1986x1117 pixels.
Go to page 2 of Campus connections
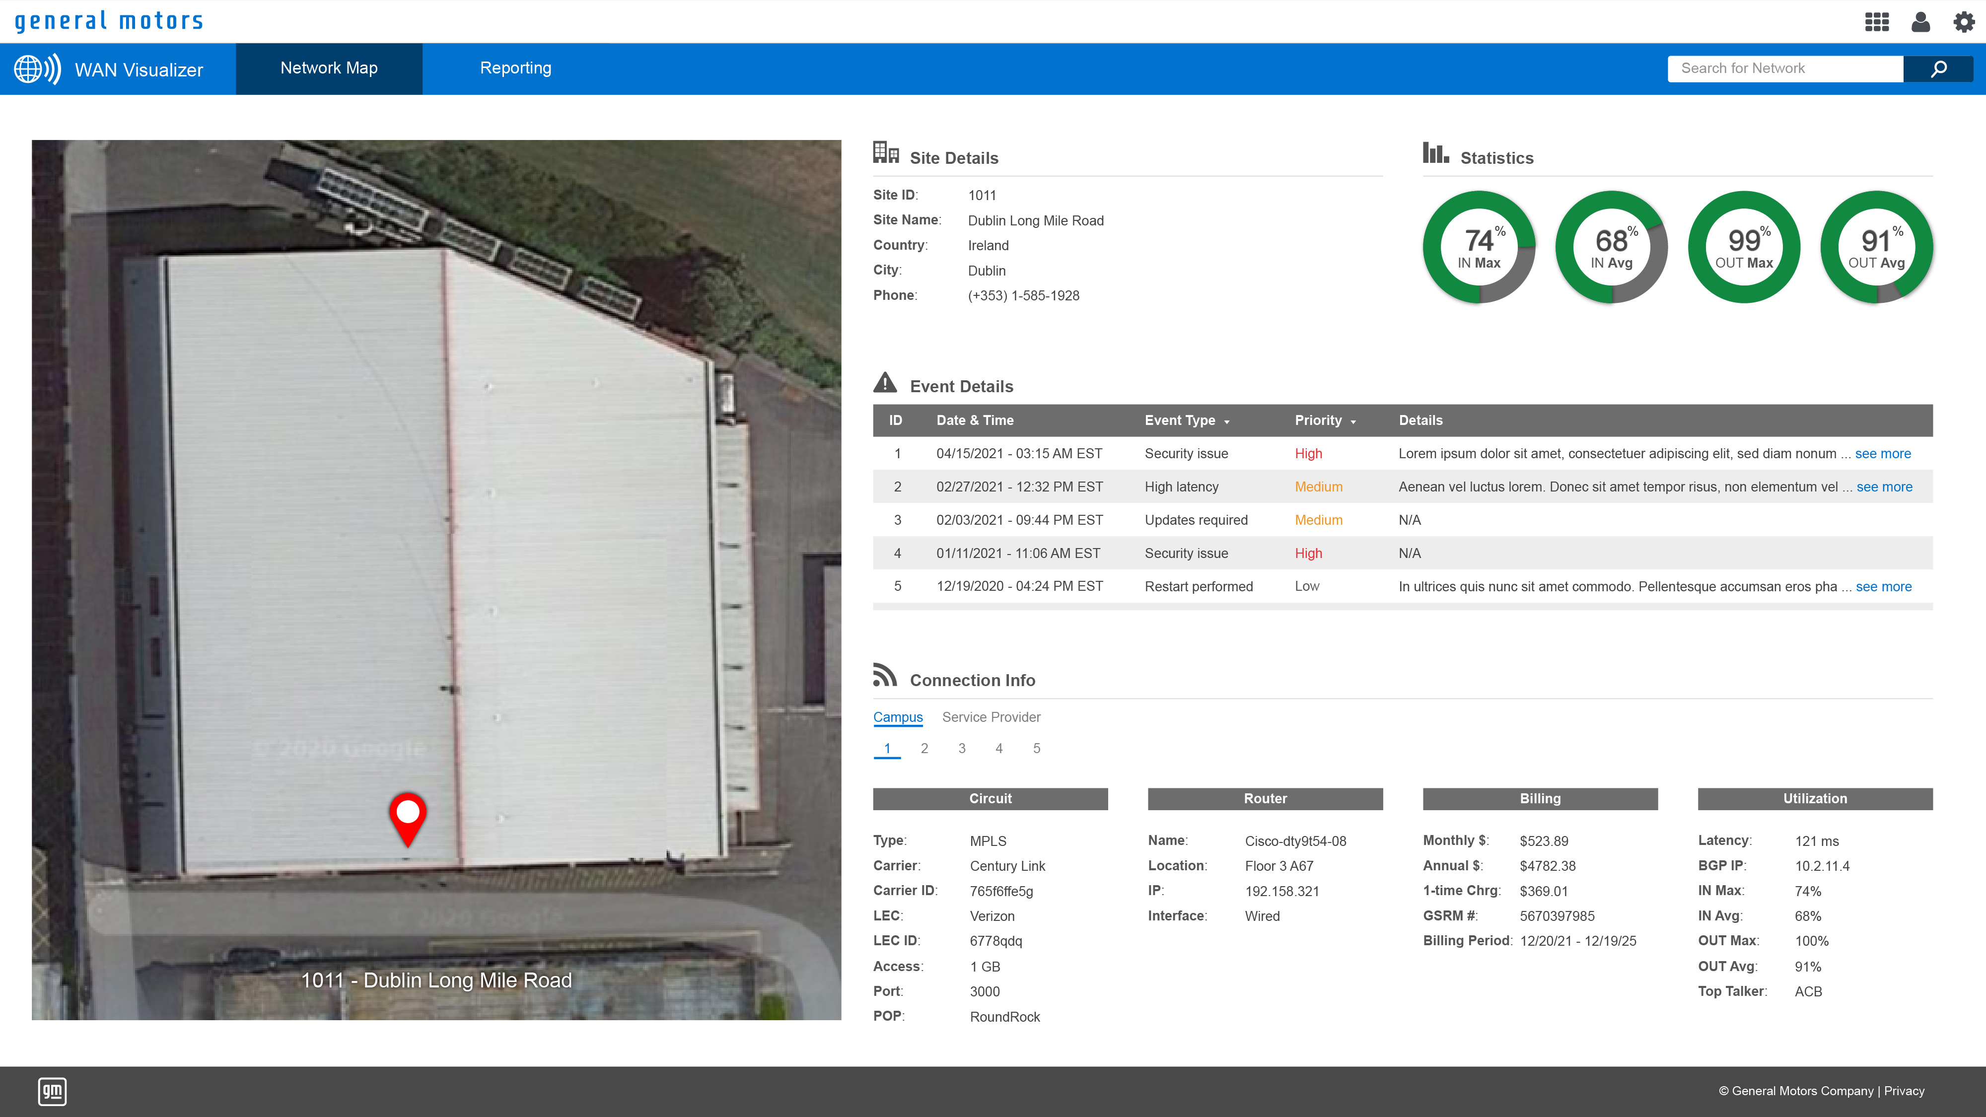point(924,748)
